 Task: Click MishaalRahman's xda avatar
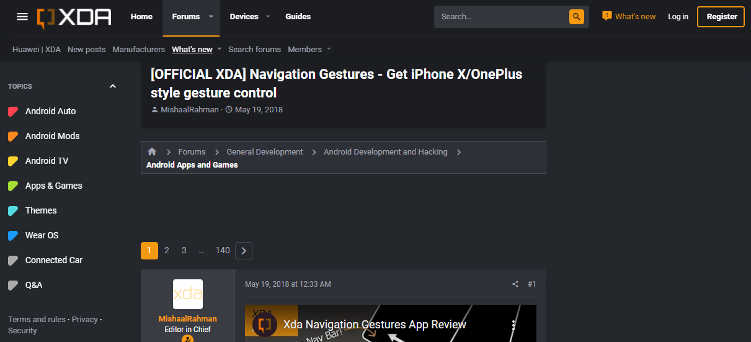[x=188, y=294]
